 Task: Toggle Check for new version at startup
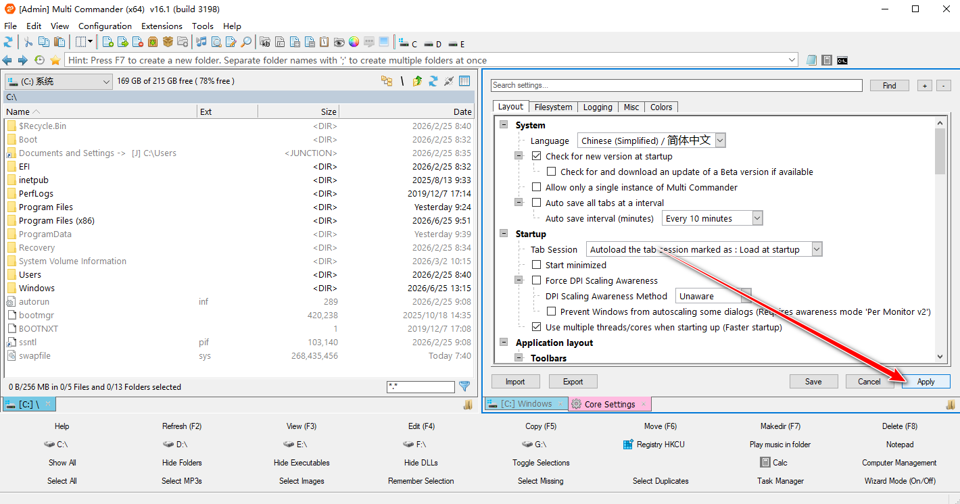click(537, 156)
